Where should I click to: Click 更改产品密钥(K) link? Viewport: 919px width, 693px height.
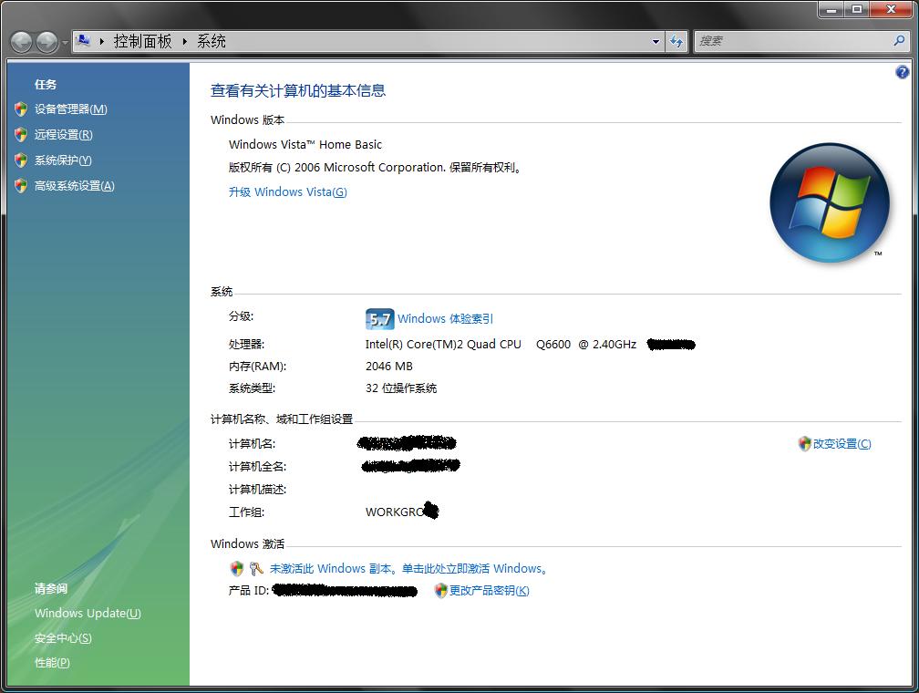(x=490, y=590)
